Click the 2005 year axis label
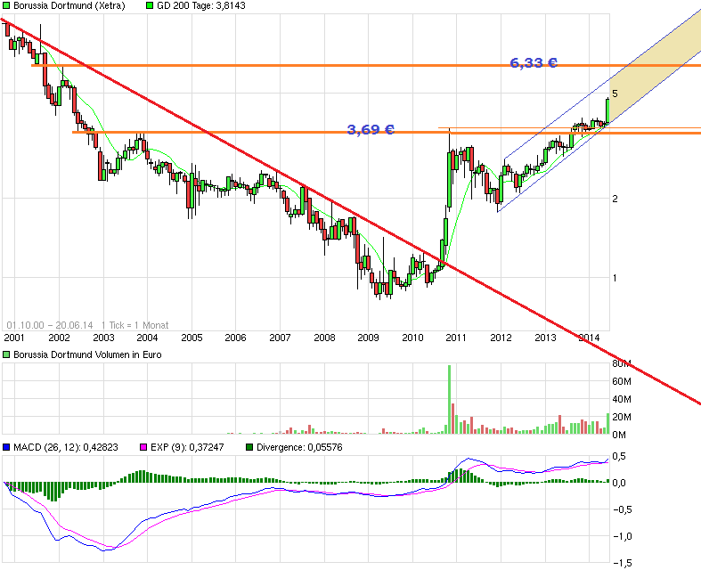 (192, 338)
